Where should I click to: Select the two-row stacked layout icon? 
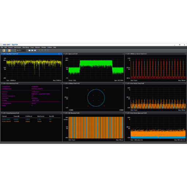click(x=32, y=50)
